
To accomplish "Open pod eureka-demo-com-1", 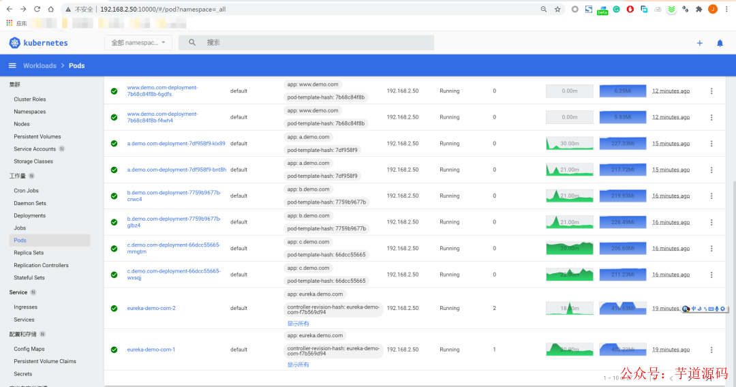I will pos(151,350).
